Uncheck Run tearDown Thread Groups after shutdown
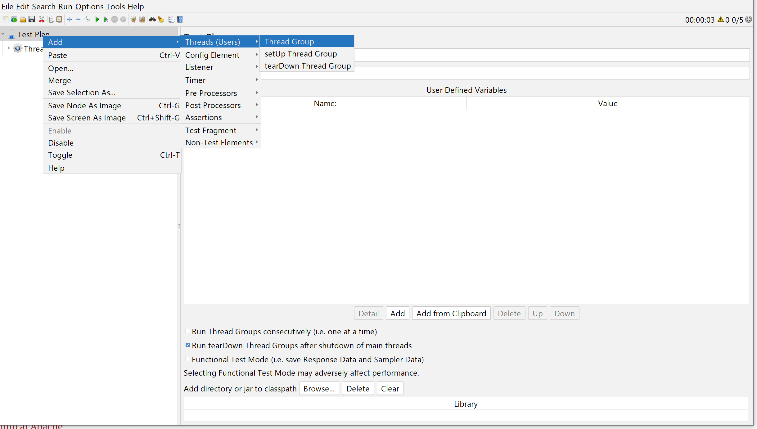Screen dimensions: 757x429 click(188, 345)
